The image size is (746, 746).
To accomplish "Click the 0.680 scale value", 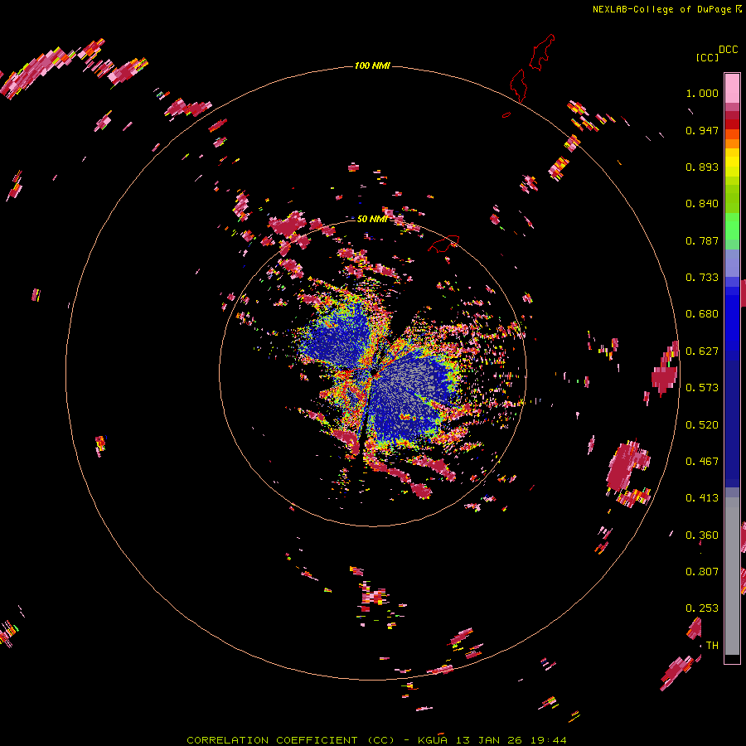I will [702, 314].
